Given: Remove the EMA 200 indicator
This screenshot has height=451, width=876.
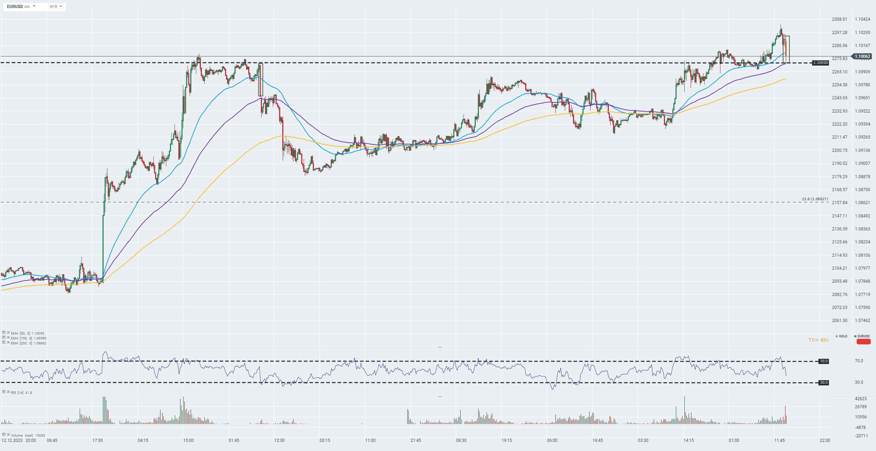Looking at the screenshot, I should (x=8, y=342).
